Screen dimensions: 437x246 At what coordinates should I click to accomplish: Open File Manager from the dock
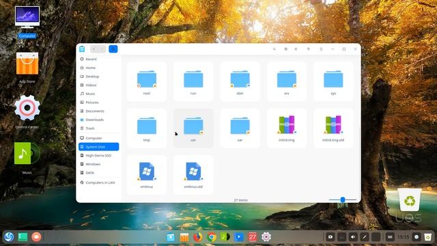[171, 237]
